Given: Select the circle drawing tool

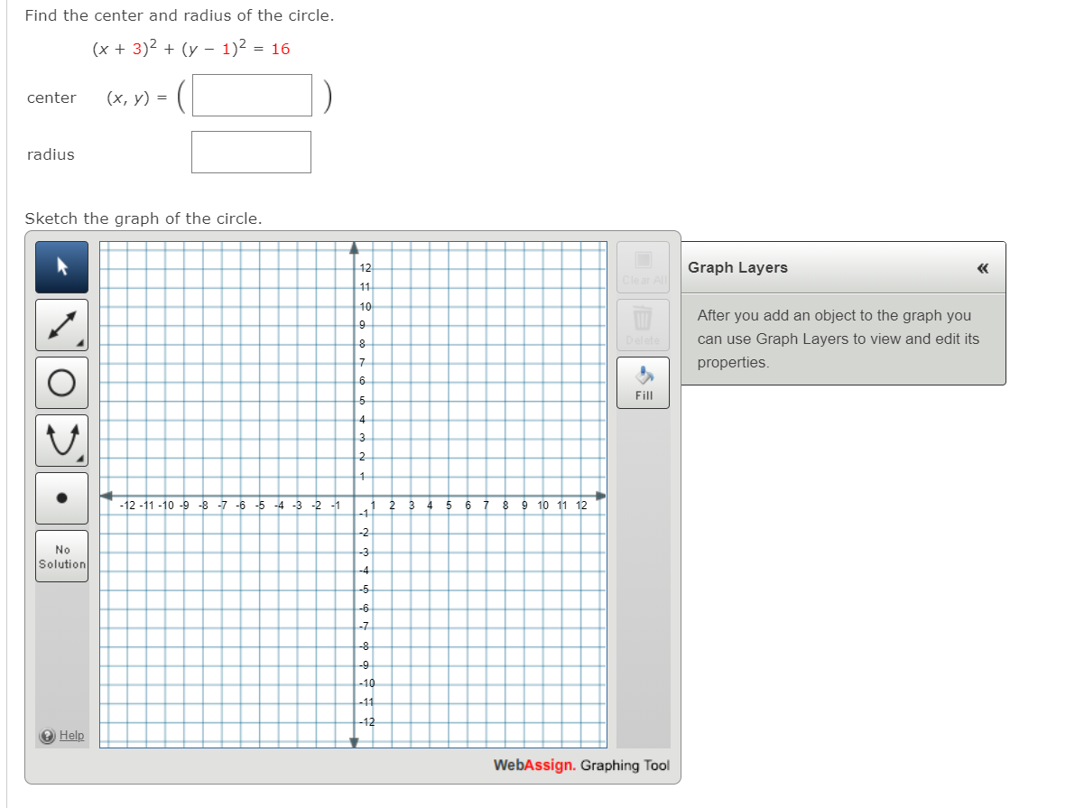Looking at the screenshot, I should 61,382.
